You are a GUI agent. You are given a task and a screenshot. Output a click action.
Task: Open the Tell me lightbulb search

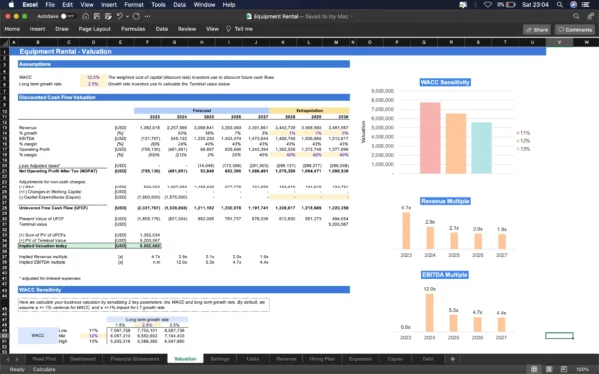pos(240,29)
